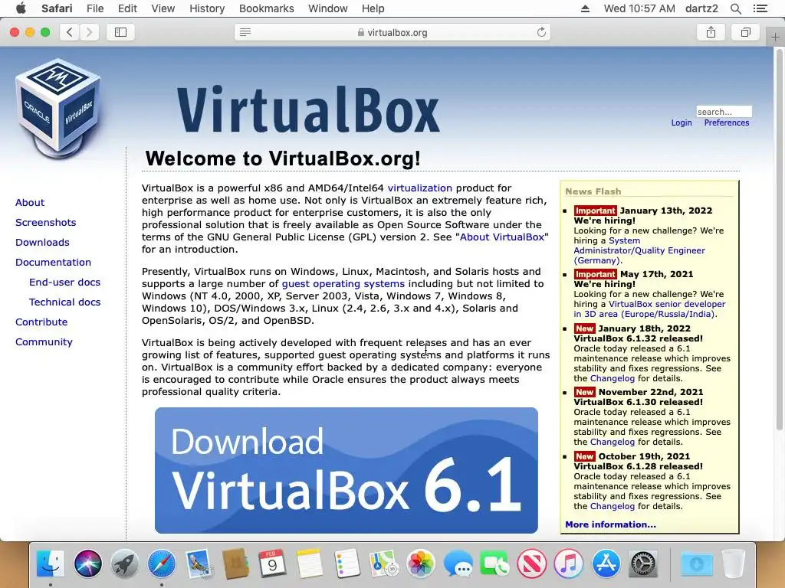
Task: Open Music app in Dock
Action: point(569,563)
